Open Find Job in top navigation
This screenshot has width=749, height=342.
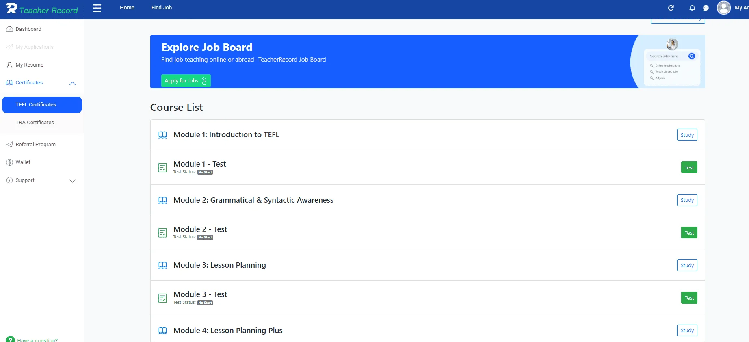[x=162, y=8]
